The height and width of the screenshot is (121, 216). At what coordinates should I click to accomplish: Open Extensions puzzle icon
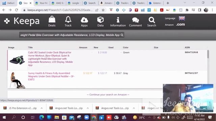(187, 10)
